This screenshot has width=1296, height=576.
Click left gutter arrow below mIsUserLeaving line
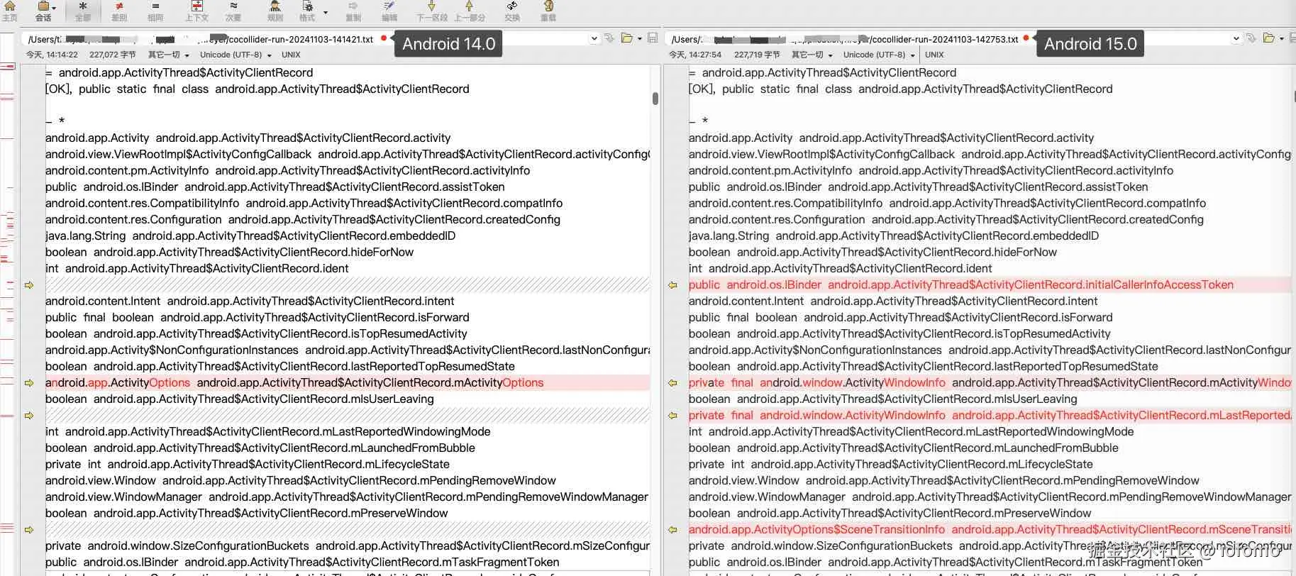29,416
